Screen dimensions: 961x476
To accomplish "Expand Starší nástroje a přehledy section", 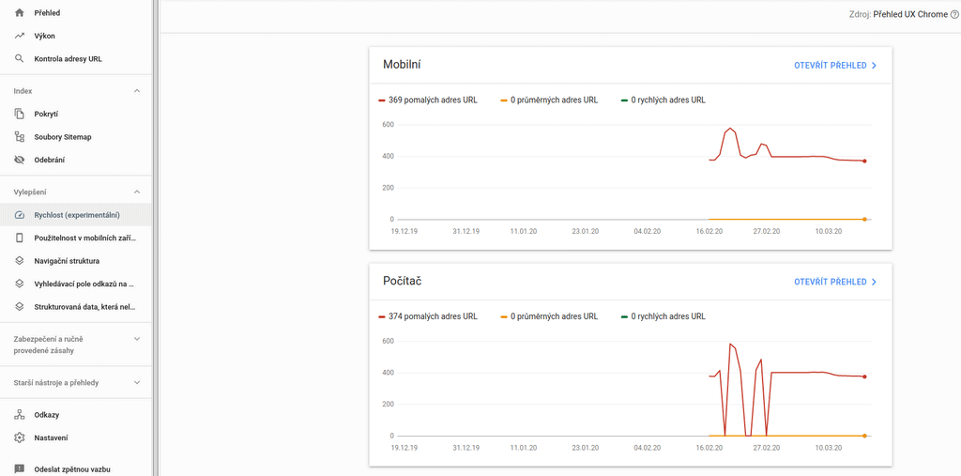I will (137, 382).
